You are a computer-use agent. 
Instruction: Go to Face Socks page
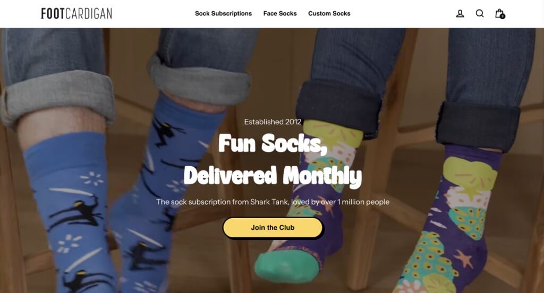(x=280, y=13)
